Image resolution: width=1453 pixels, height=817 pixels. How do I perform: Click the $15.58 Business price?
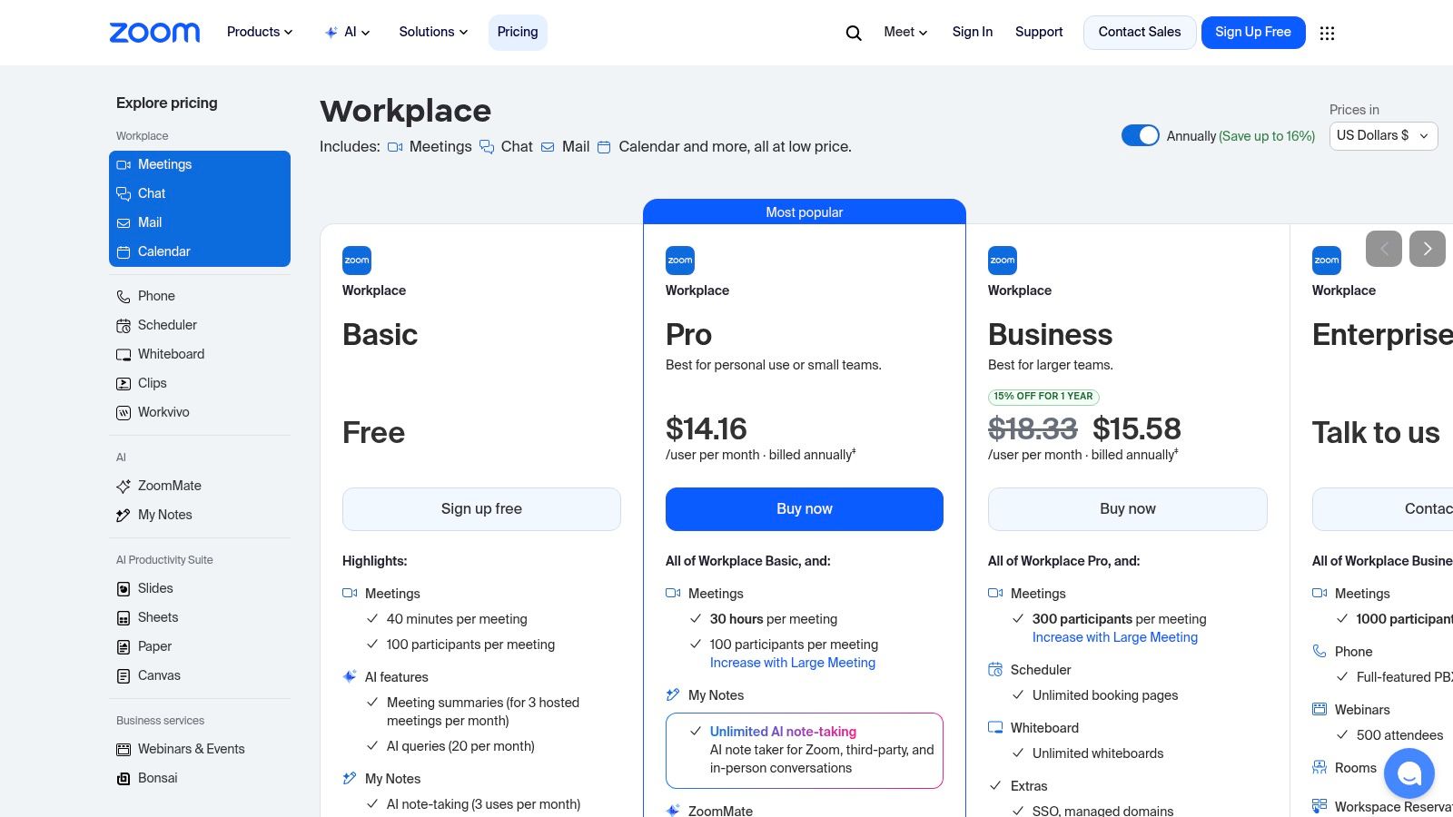[1137, 428]
